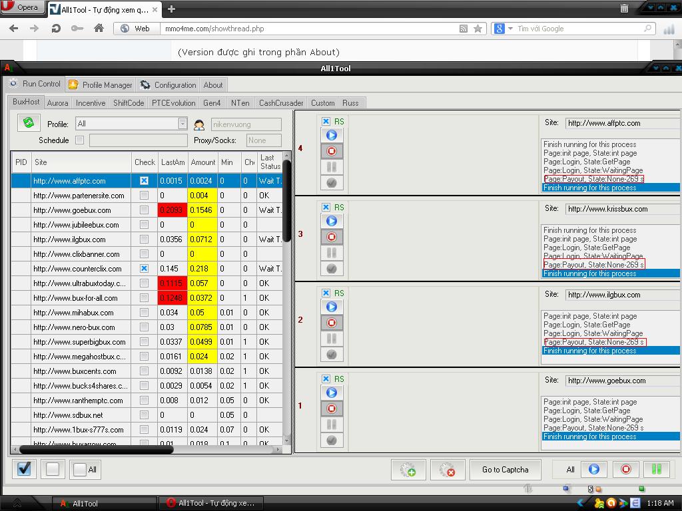Switch to Profile Manager tab

101,85
